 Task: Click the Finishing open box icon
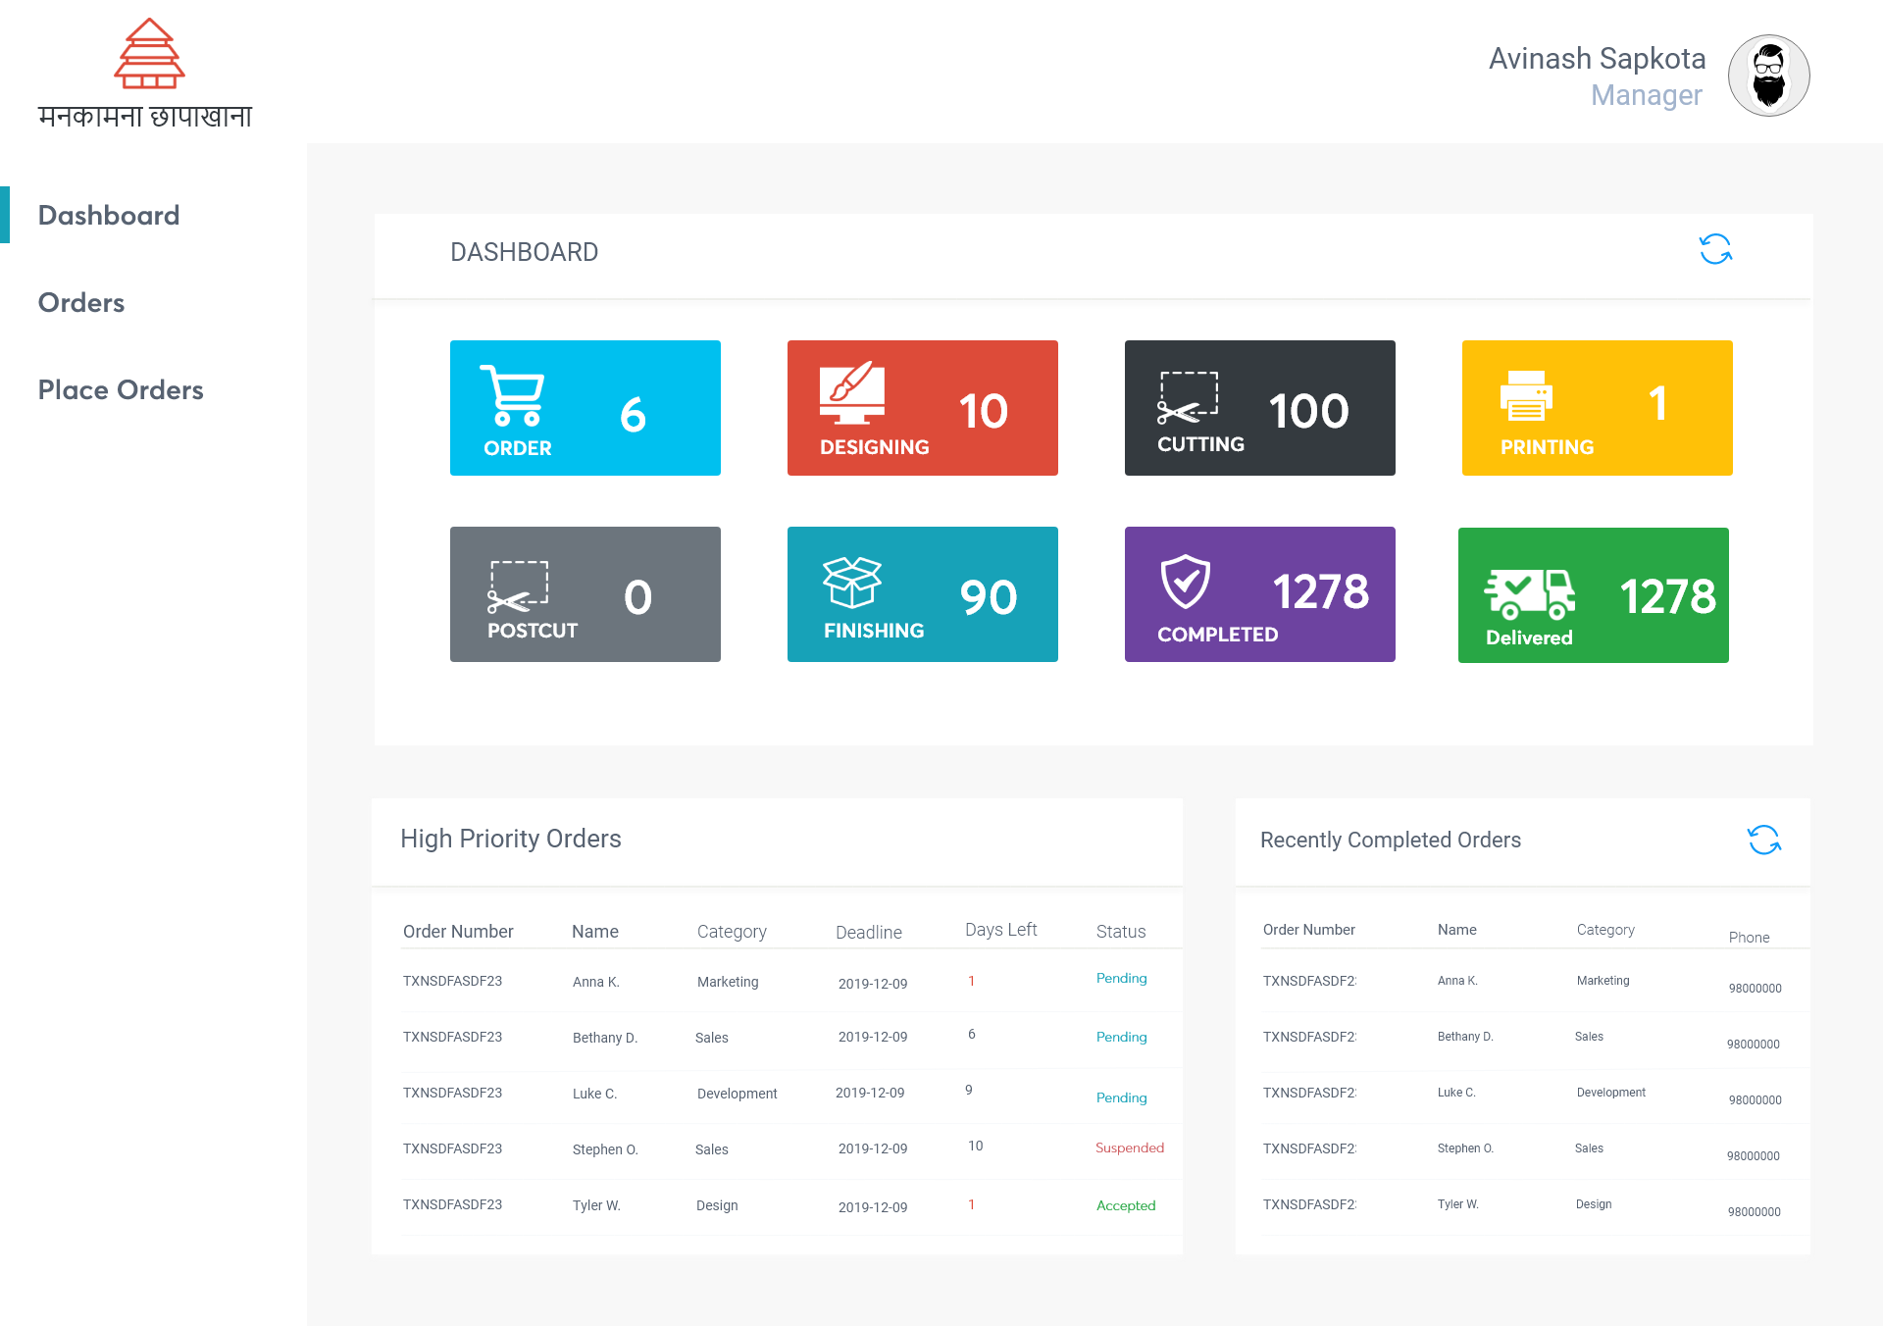click(x=851, y=582)
